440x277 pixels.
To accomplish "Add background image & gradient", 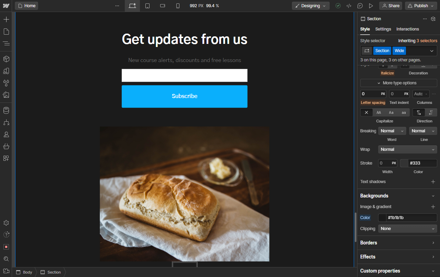I will (x=433, y=207).
